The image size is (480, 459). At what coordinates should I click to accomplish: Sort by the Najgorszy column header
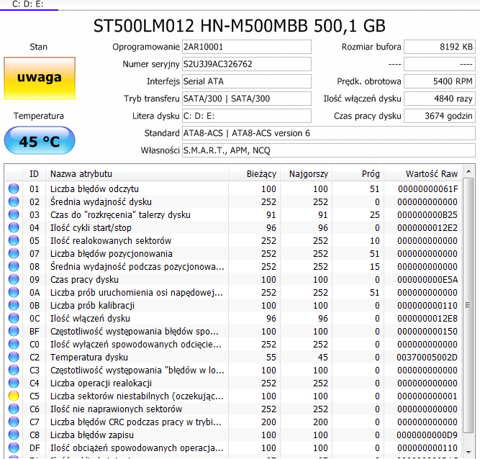pos(306,174)
